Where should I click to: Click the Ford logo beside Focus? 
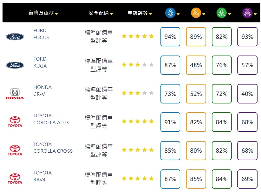tap(15, 37)
